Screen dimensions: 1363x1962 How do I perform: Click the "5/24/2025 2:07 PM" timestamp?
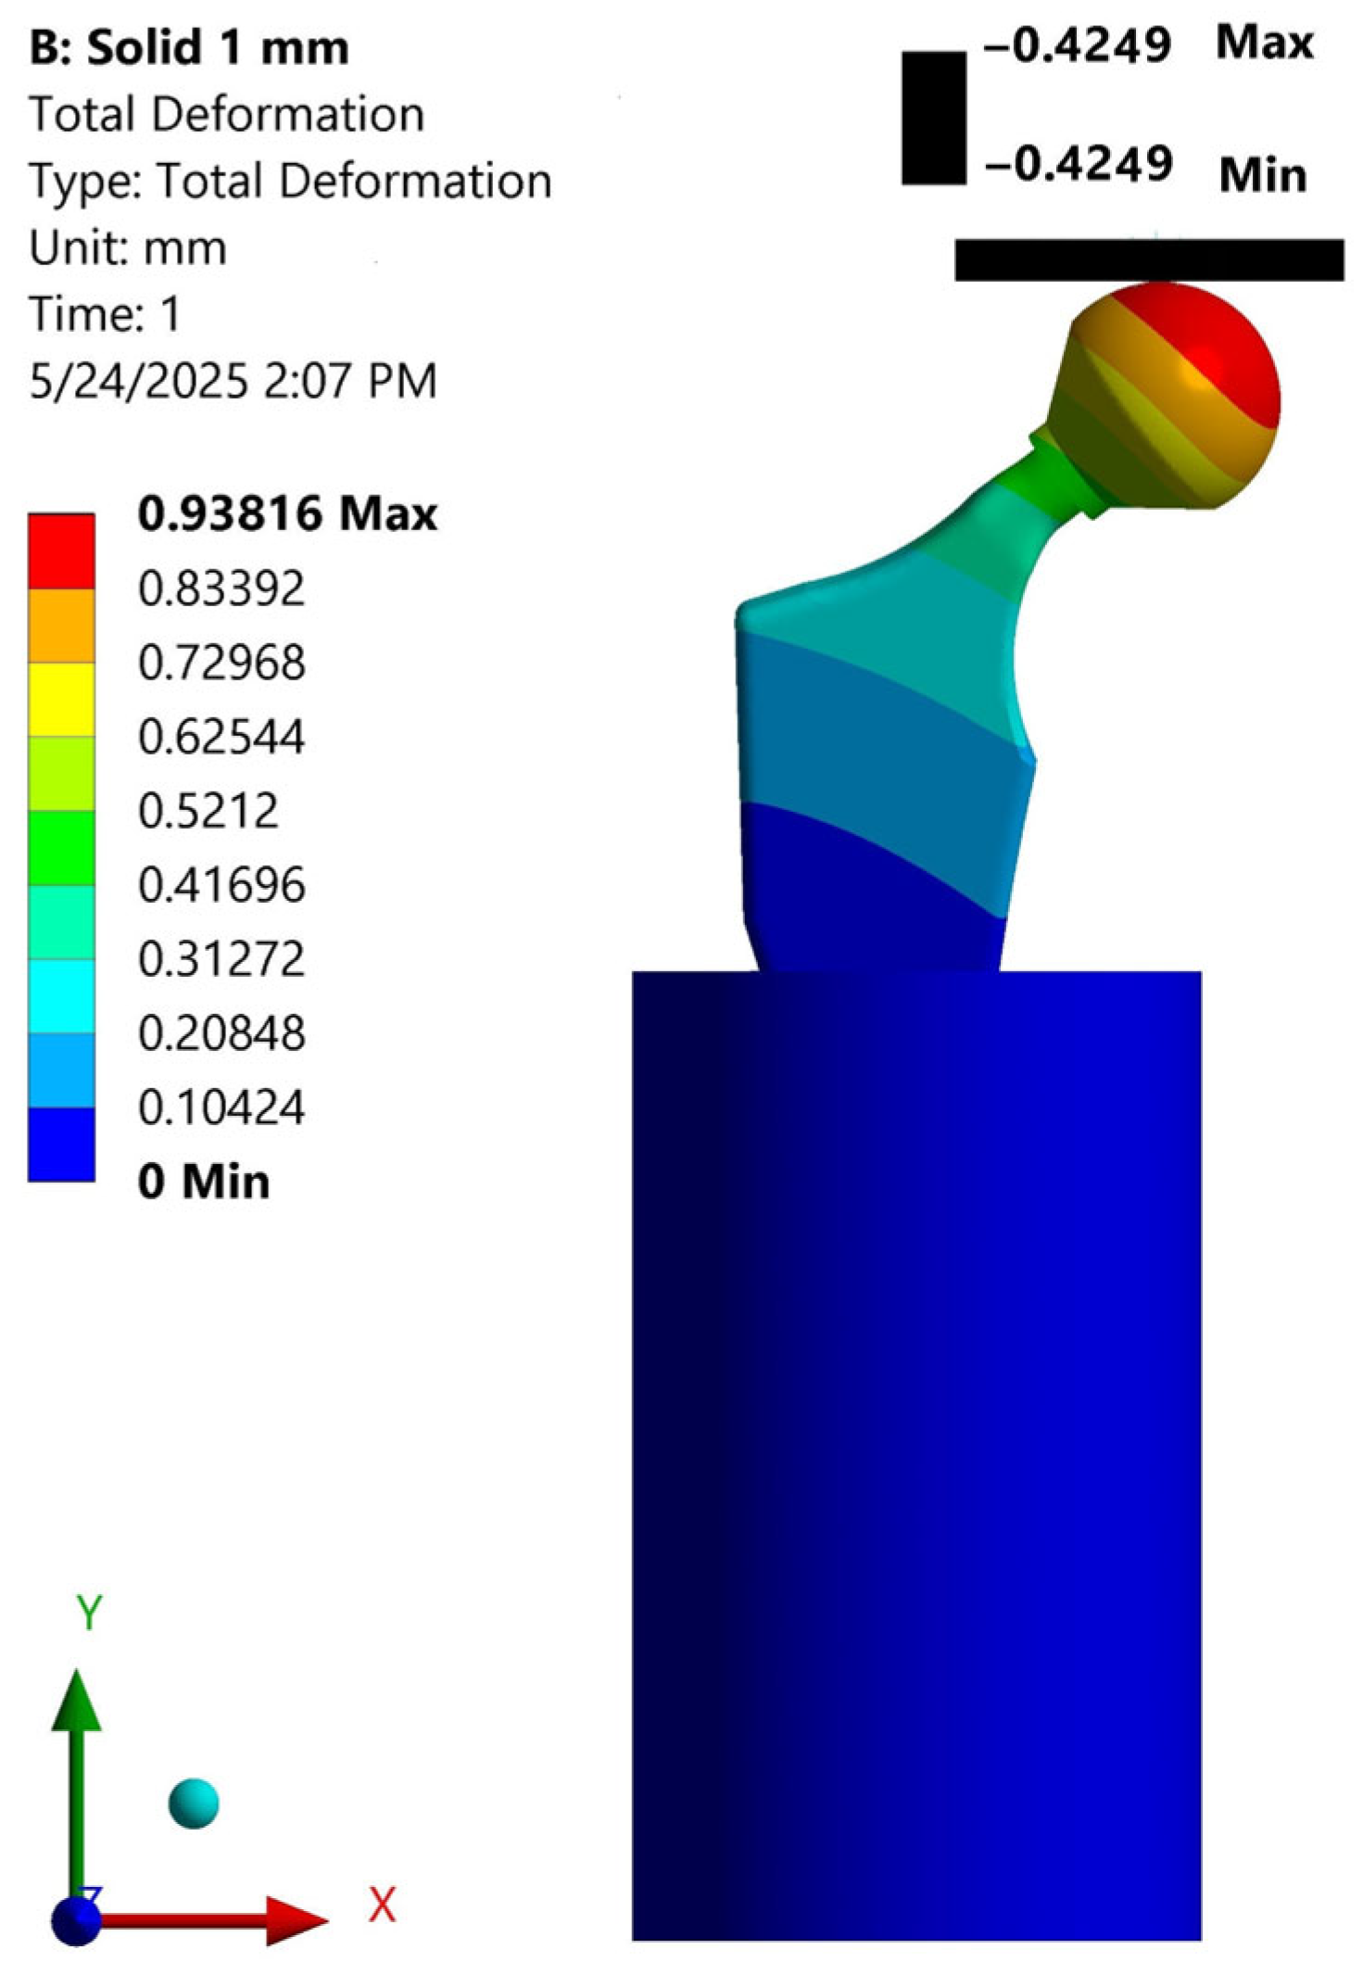point(233,381)
